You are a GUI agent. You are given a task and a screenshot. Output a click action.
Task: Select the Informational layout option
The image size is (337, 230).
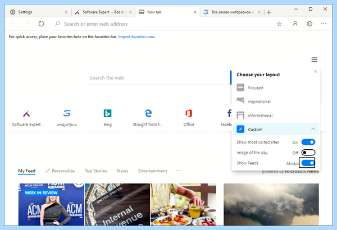click(x=276, y=116)
